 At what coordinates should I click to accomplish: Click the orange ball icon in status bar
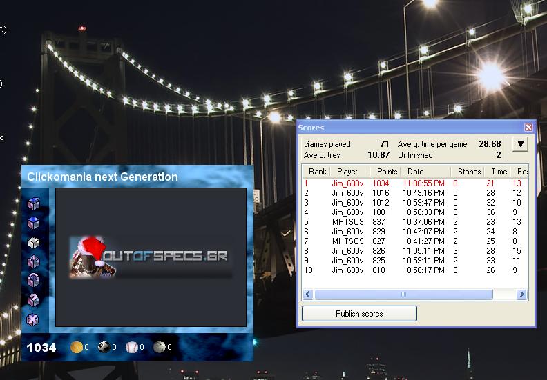[77, 347]
